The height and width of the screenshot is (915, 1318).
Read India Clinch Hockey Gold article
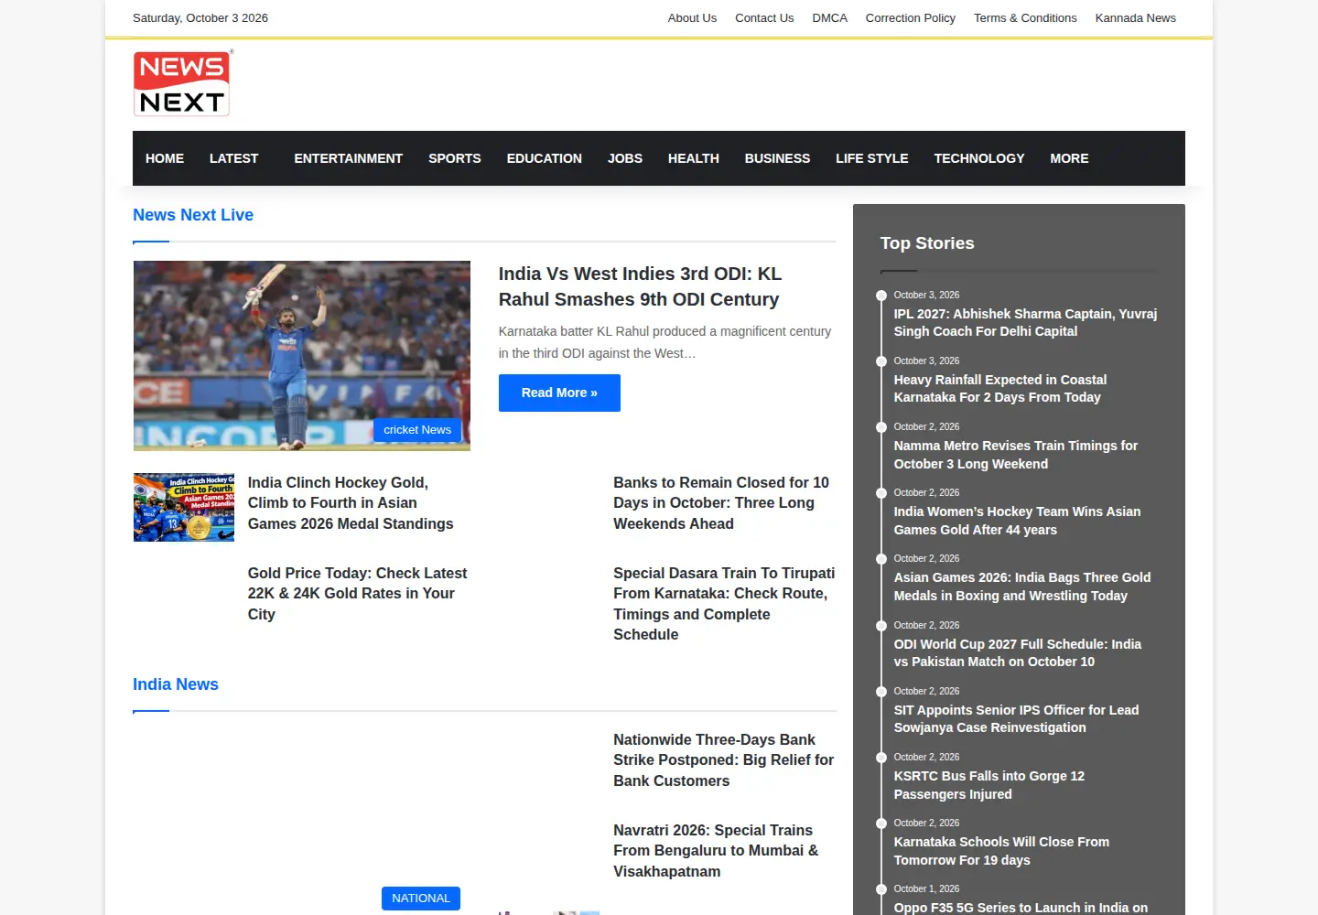coord(351,502)
